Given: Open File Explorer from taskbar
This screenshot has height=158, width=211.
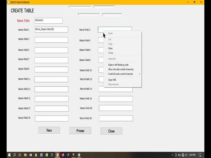Looking at the screenshot, I should 25,155.
